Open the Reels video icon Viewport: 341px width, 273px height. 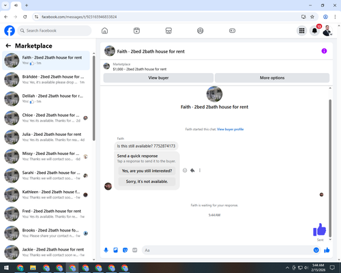pyautogui.click(x=136, y=31)
